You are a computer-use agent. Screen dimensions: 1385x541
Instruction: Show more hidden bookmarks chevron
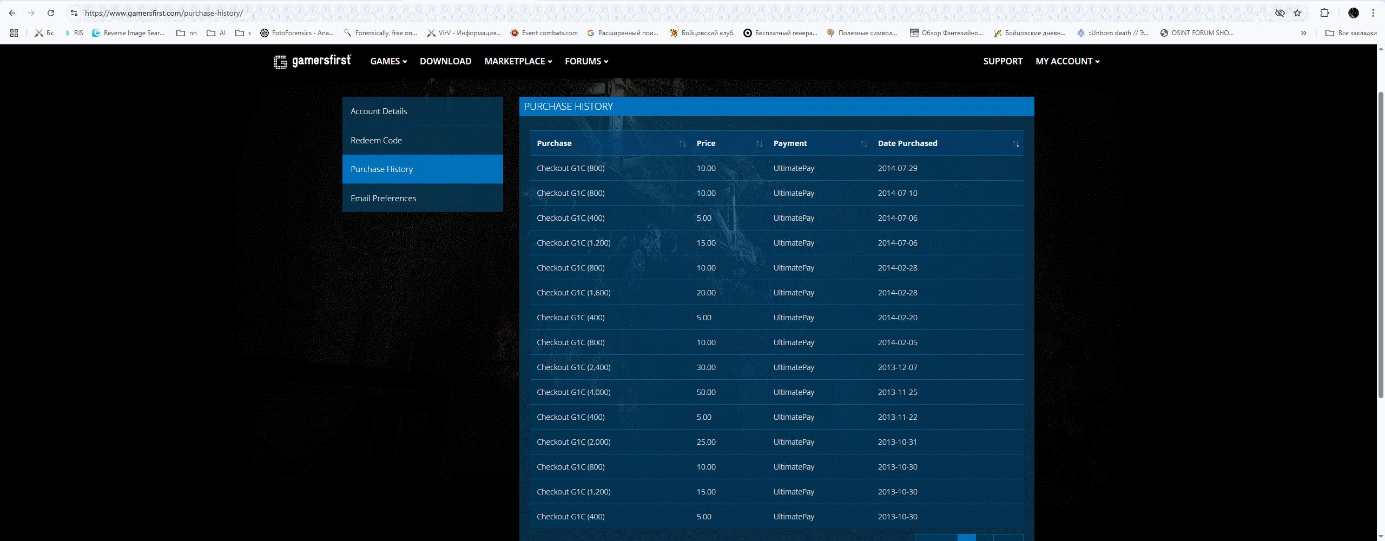click(x=1304, y=33)
